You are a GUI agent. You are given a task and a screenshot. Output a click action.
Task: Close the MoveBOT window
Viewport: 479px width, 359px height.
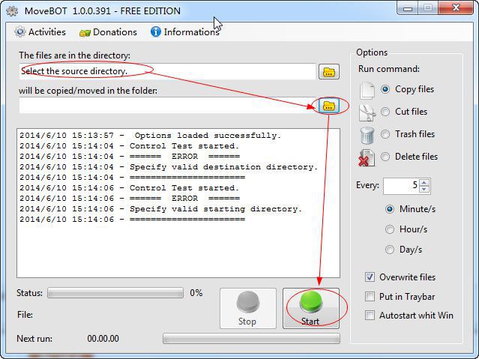(x=456, y=7)
